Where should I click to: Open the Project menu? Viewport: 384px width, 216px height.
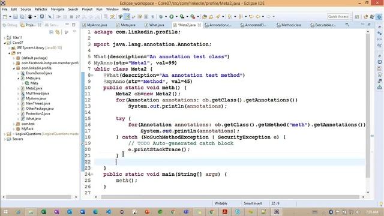pyautogui.click(x=87, y=10)
